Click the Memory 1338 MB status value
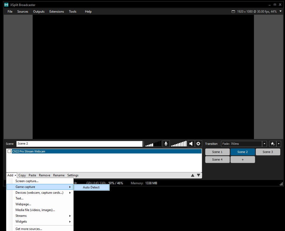The height and width of the screenshot is (231, 285). [151, 183]
